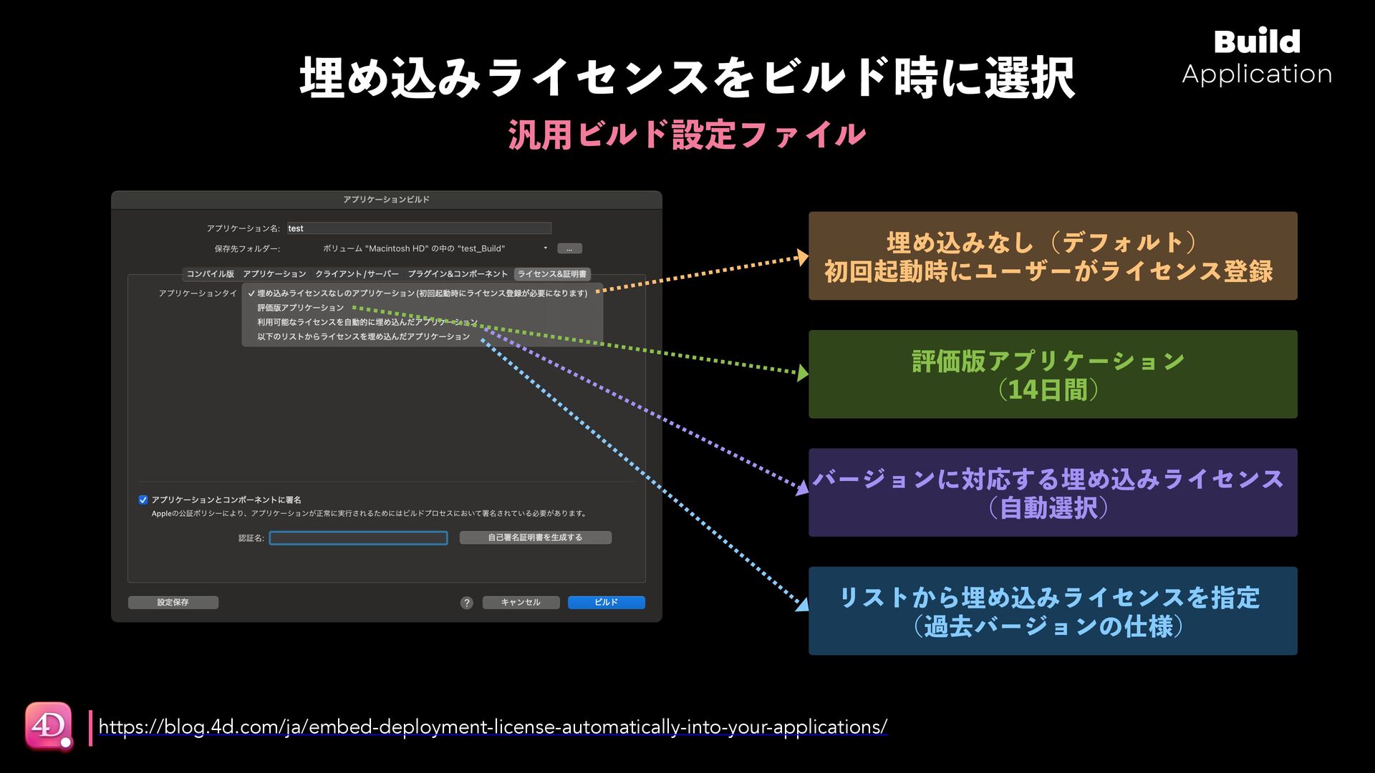Click the help question mark icon
Screen dimensions: 1375x773
coord(466,603)
